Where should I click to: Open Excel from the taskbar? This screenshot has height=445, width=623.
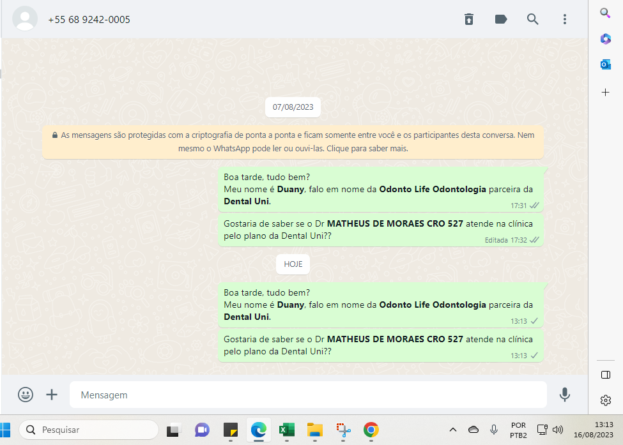[287, 430]
